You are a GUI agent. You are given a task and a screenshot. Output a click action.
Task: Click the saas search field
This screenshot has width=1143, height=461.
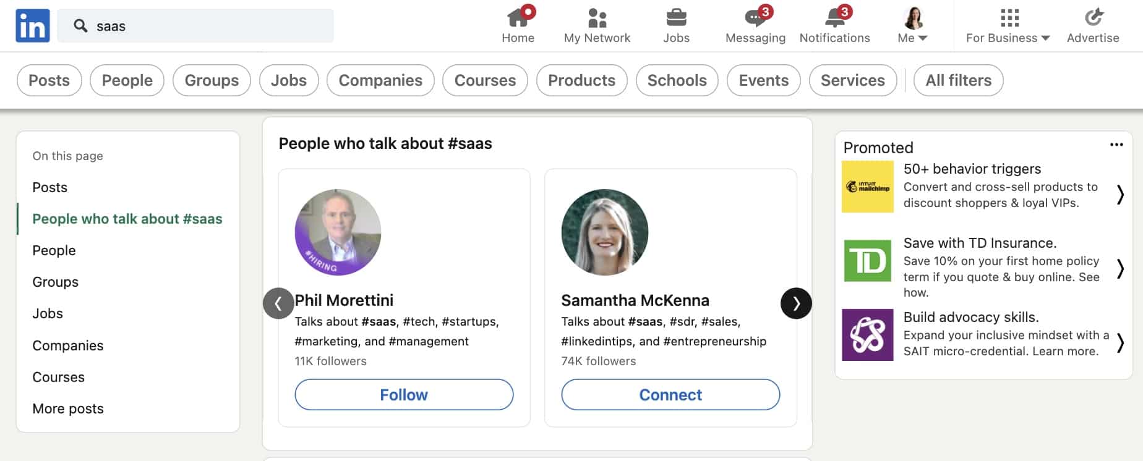[x=195, y=26]
